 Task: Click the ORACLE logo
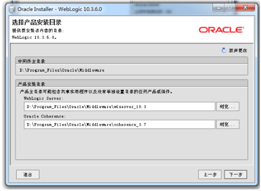(x=222, y=30)
